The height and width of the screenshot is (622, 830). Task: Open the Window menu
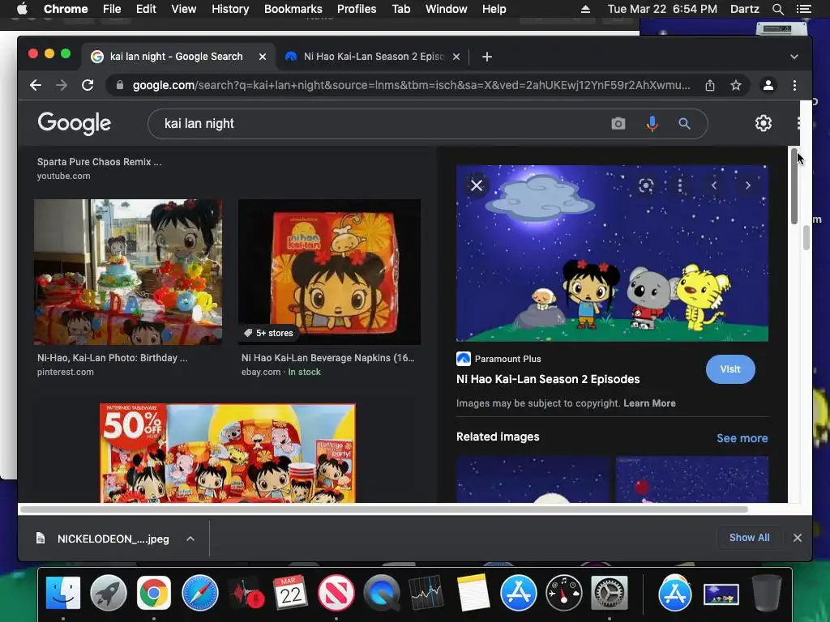[447, 9]
